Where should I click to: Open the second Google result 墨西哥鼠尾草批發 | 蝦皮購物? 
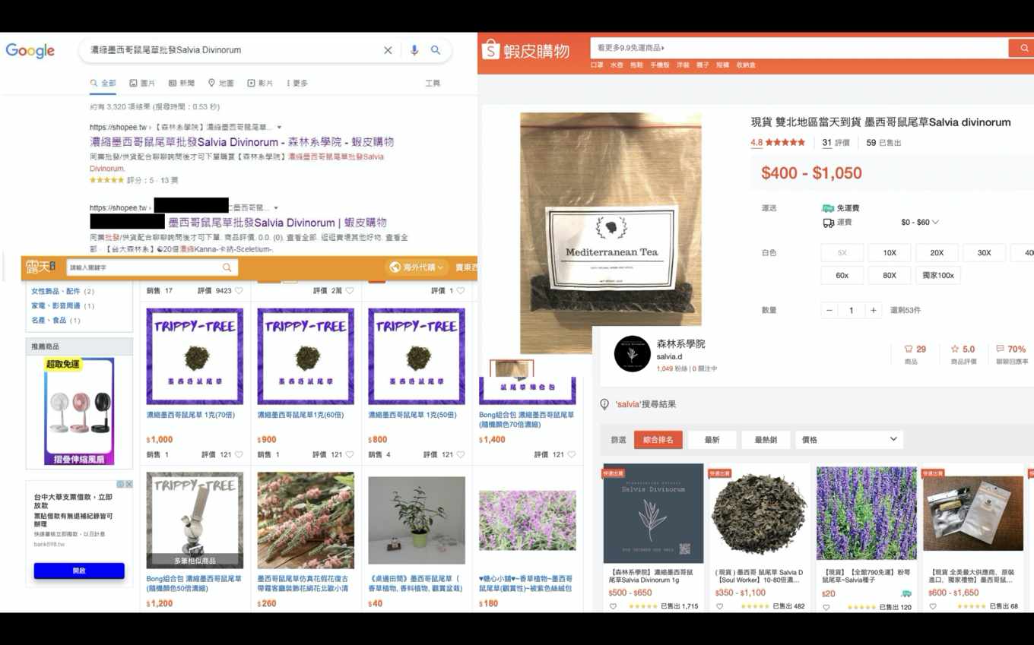coord(277,223)
